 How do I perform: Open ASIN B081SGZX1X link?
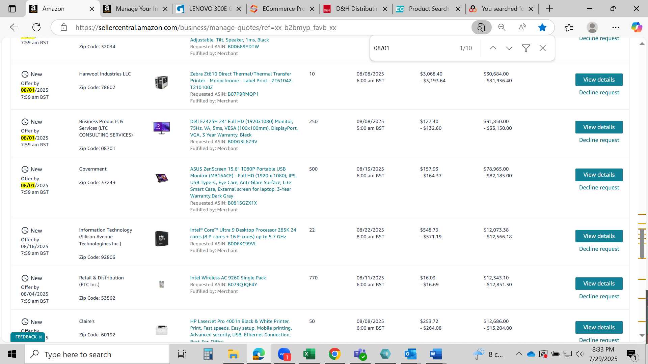click(x=242, y=203)
